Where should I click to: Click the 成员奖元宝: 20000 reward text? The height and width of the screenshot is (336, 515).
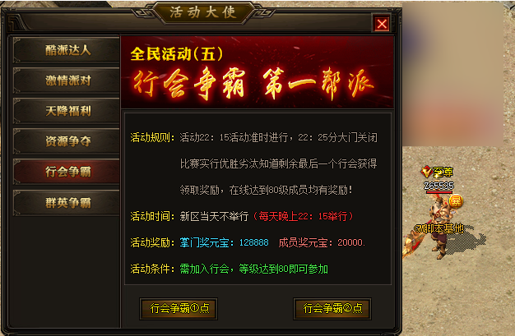(322, 242)
